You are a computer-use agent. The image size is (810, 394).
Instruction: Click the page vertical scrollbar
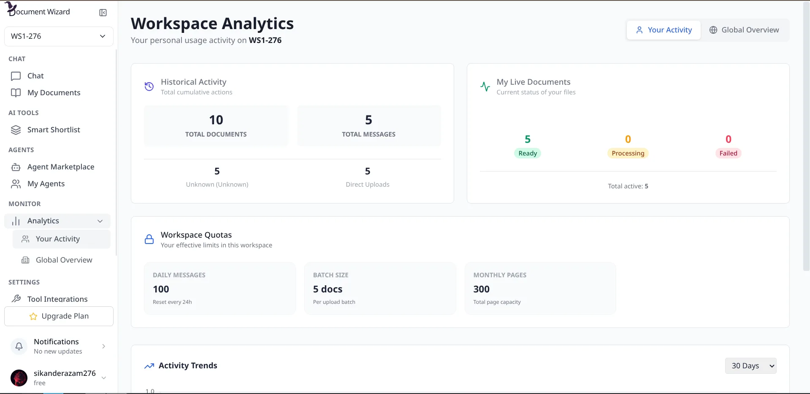(x=806, y=136)
